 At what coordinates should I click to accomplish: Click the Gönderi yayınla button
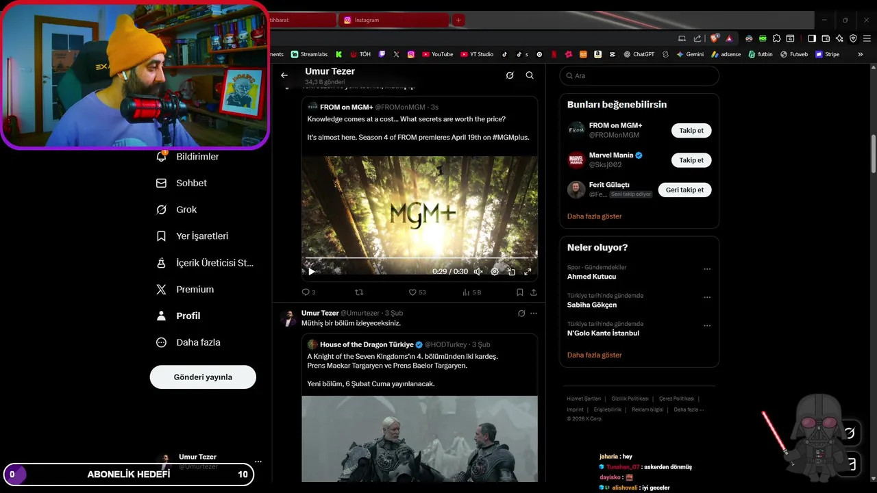point(203,377)
